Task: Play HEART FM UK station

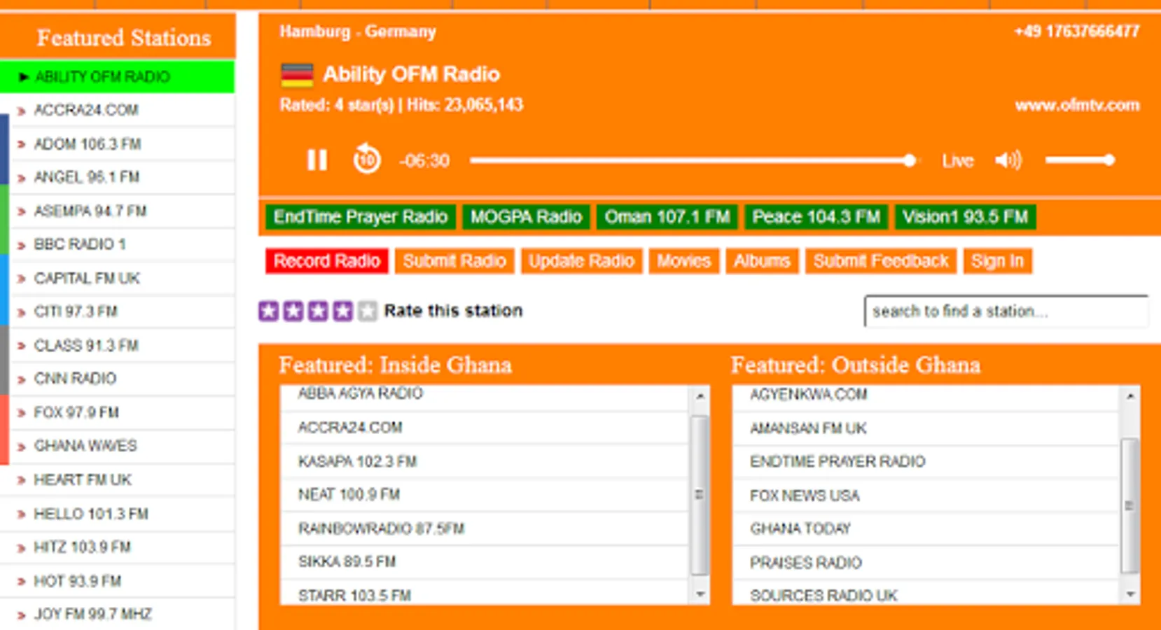Action: [118, 479]
